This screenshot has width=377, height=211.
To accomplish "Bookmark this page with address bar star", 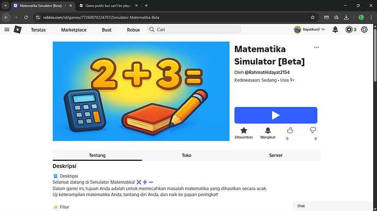I will tap(313, 17).
